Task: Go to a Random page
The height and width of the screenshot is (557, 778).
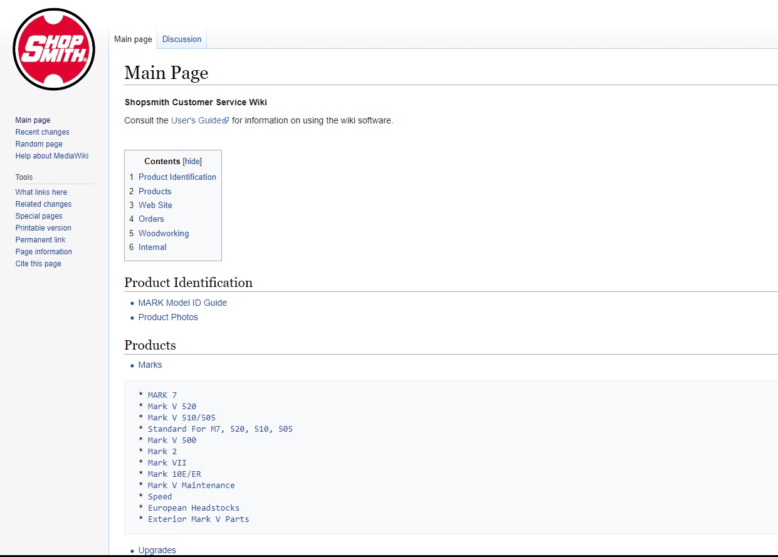Action: pos(39,144)
